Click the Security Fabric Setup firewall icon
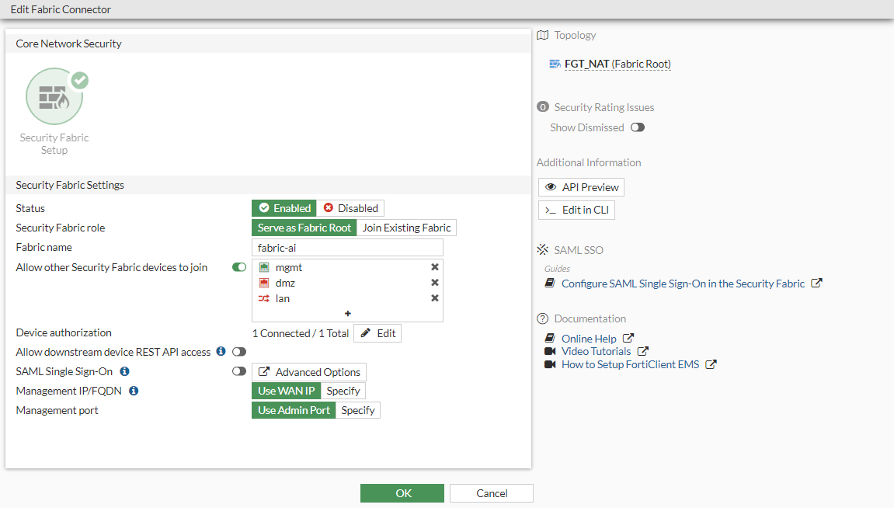 click(54, 96)
